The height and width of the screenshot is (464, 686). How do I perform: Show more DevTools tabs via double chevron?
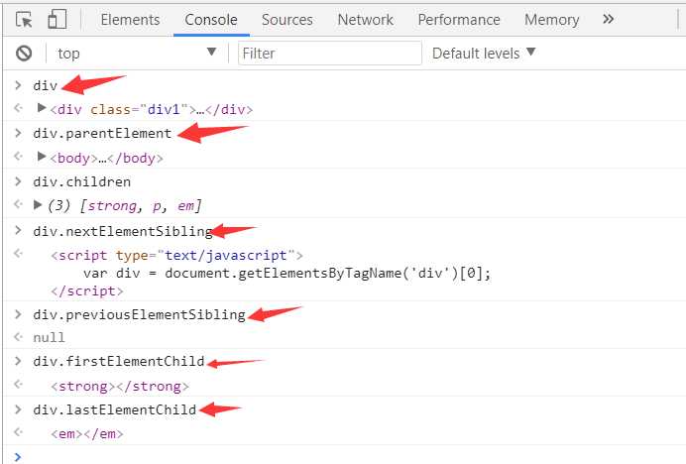click(608, 19)
